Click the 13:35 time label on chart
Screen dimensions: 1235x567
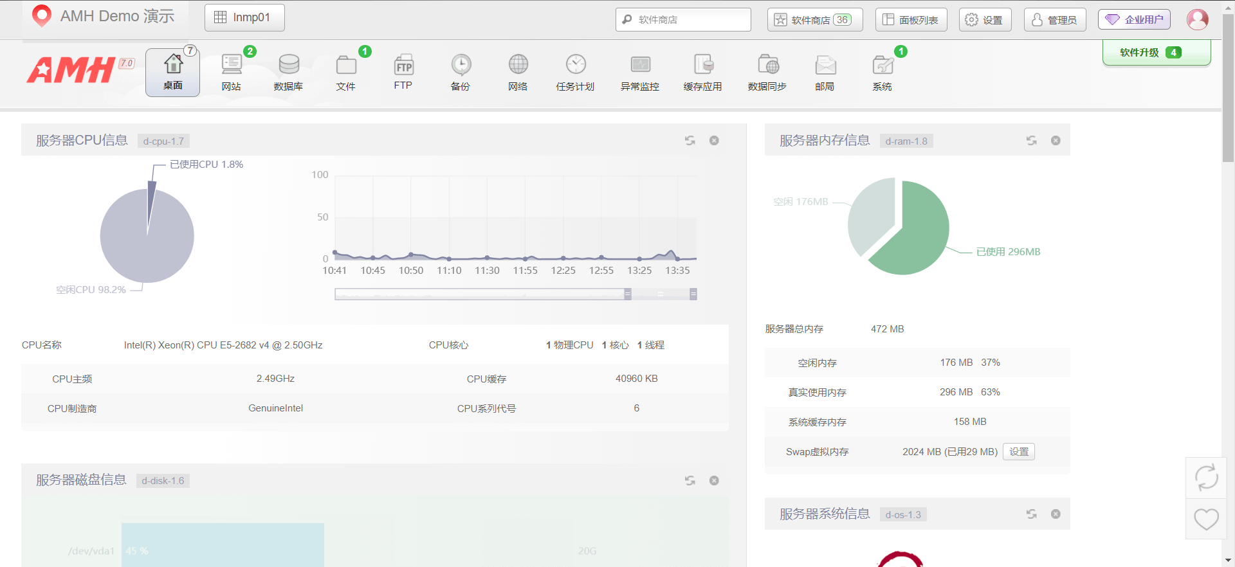click(677, 271)
